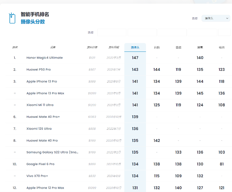Click the 智能手机排名 title heading
Screen dimensions: 232x192
(35, 14)
